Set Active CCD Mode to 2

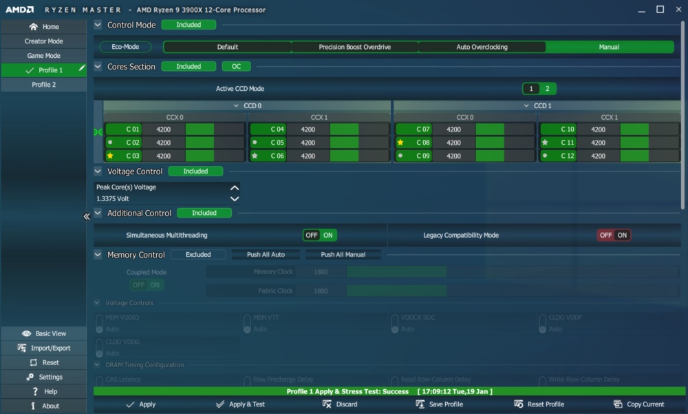coord(547,89)
